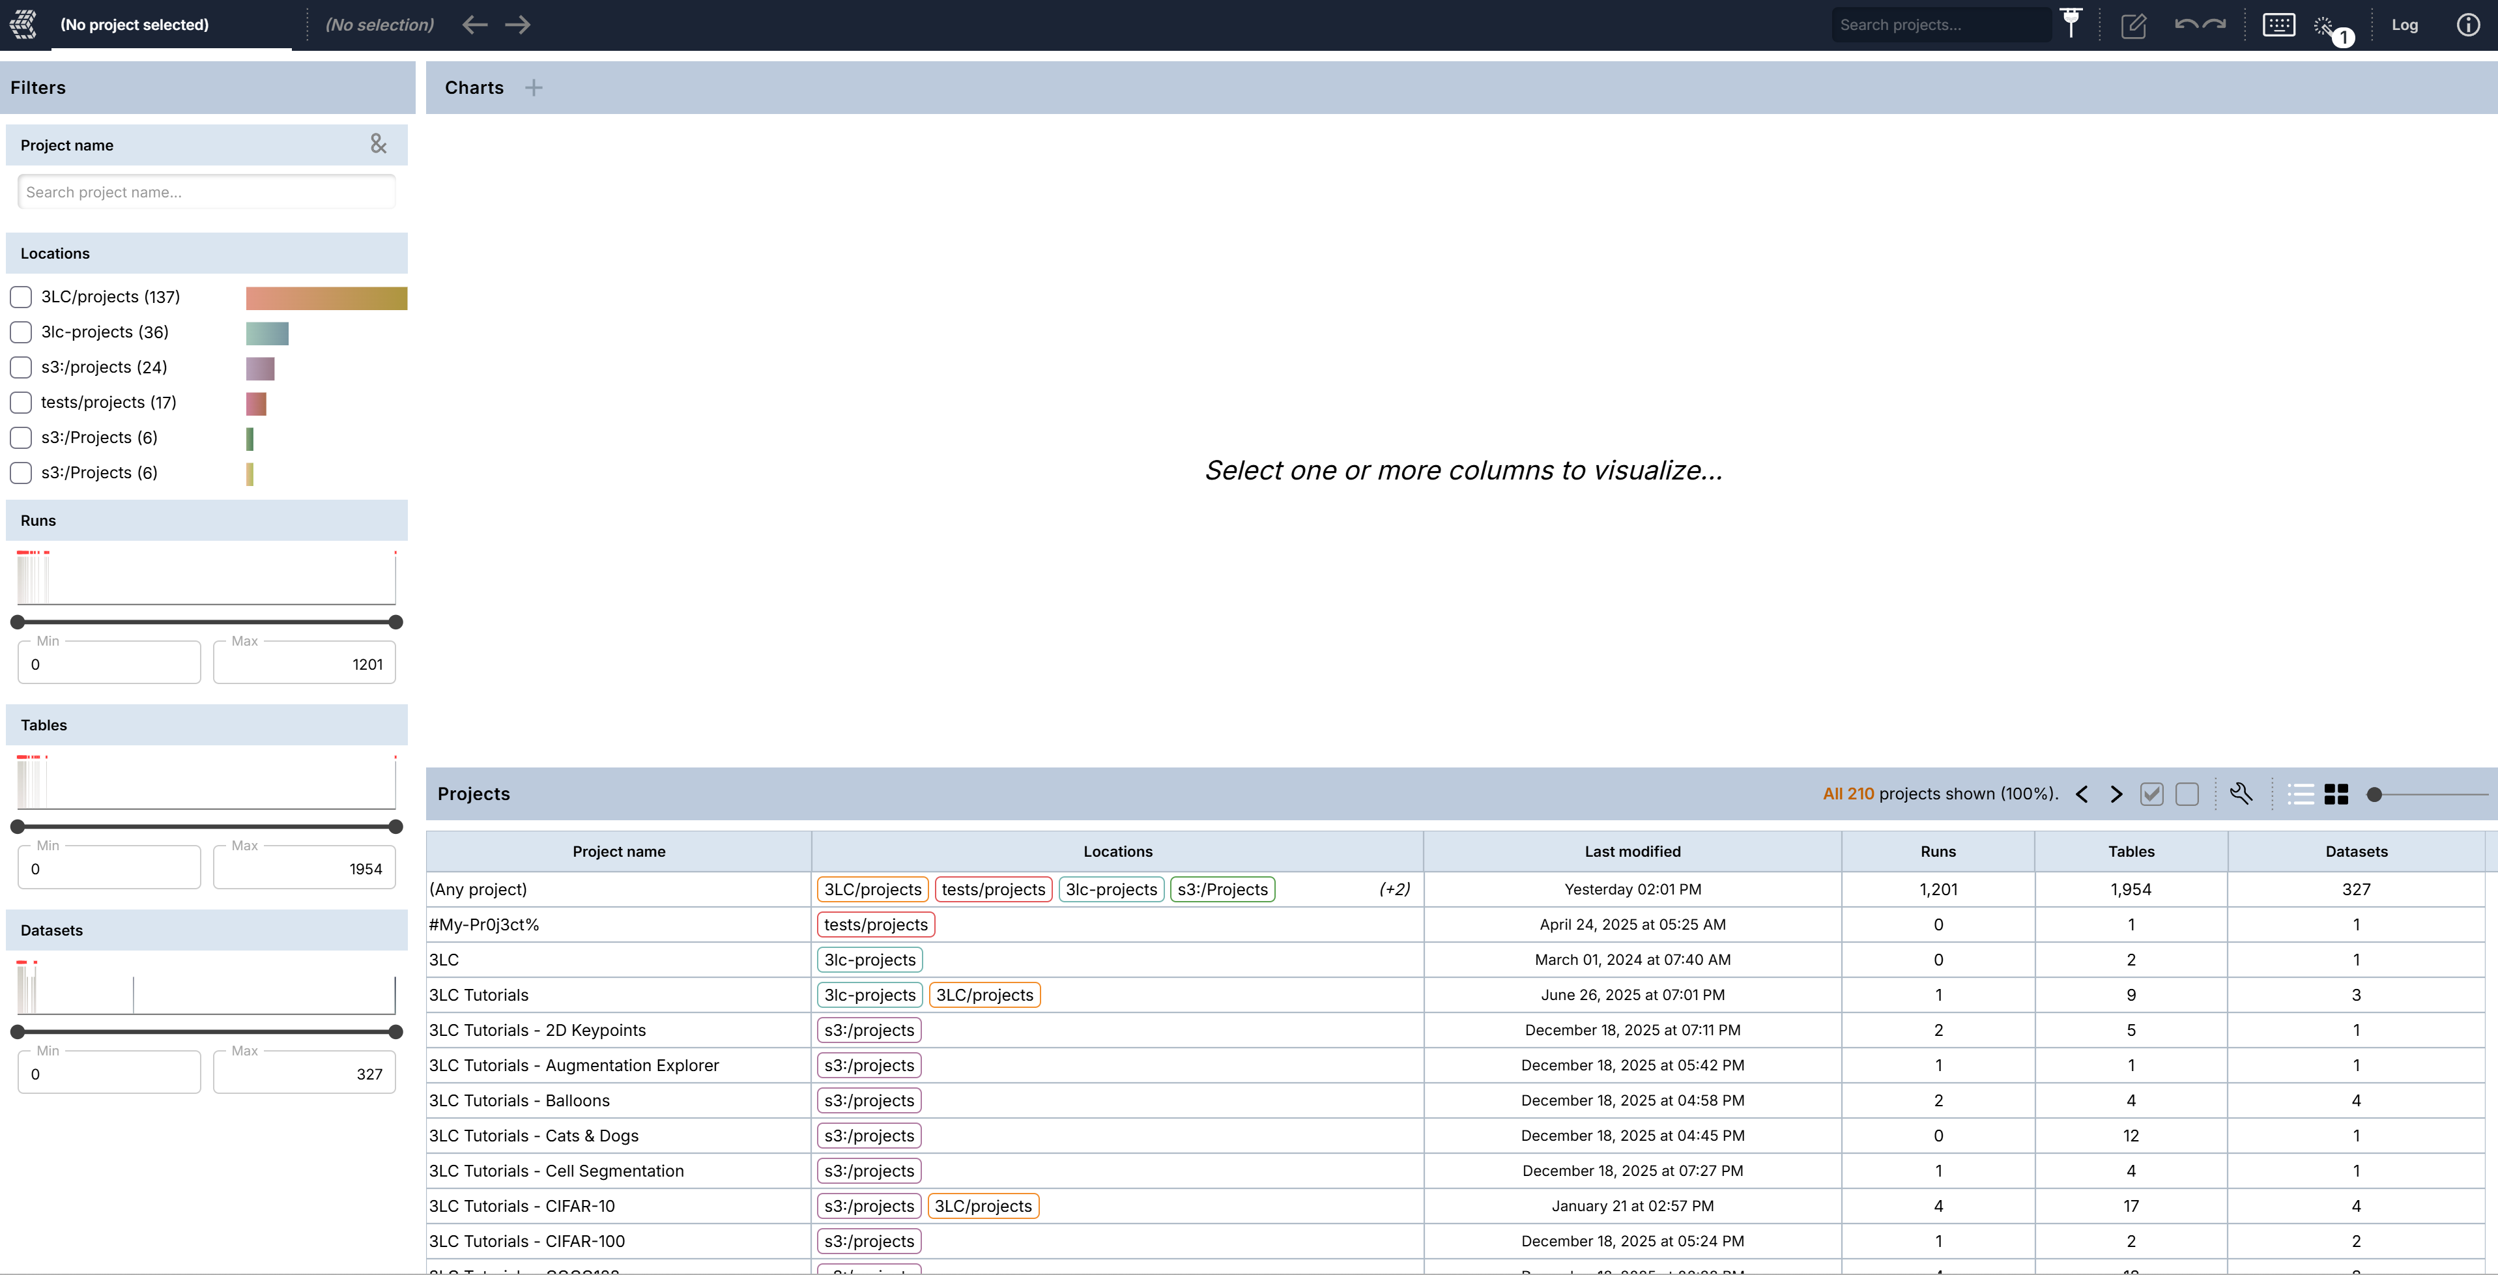Image resolution: width=2498 pixels, height=1275 pixels.
Task: Select the 3LC Tutorials - Balloons row
Action: (1455, 1100)
